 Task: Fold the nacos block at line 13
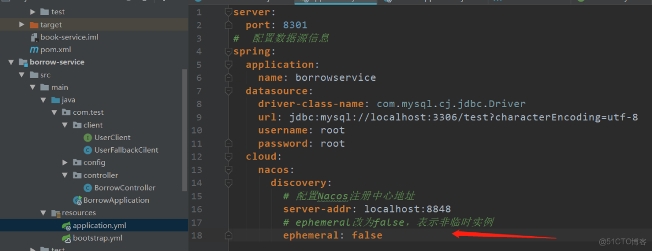pos(229,170)
